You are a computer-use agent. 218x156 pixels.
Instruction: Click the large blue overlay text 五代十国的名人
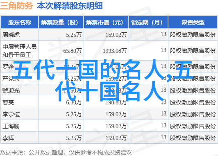coord(89,70)
